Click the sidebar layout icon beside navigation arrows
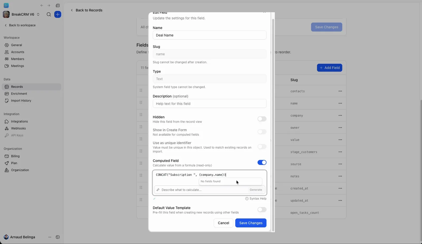422x244 pixels. (x=58, y=6)
